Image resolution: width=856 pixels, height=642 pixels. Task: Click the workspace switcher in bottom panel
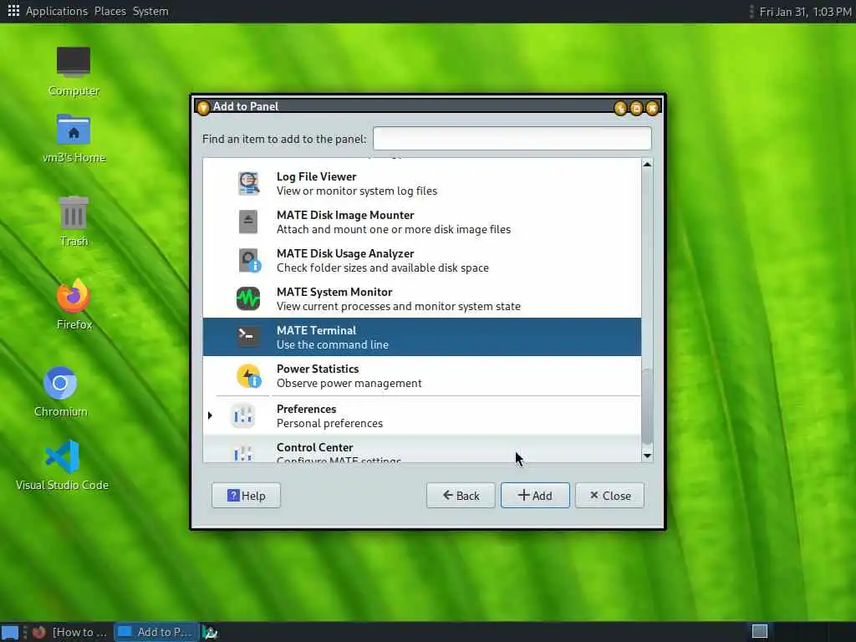[760, 631]
